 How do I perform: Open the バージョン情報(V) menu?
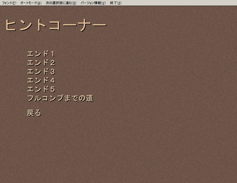(x=93, y=3)
